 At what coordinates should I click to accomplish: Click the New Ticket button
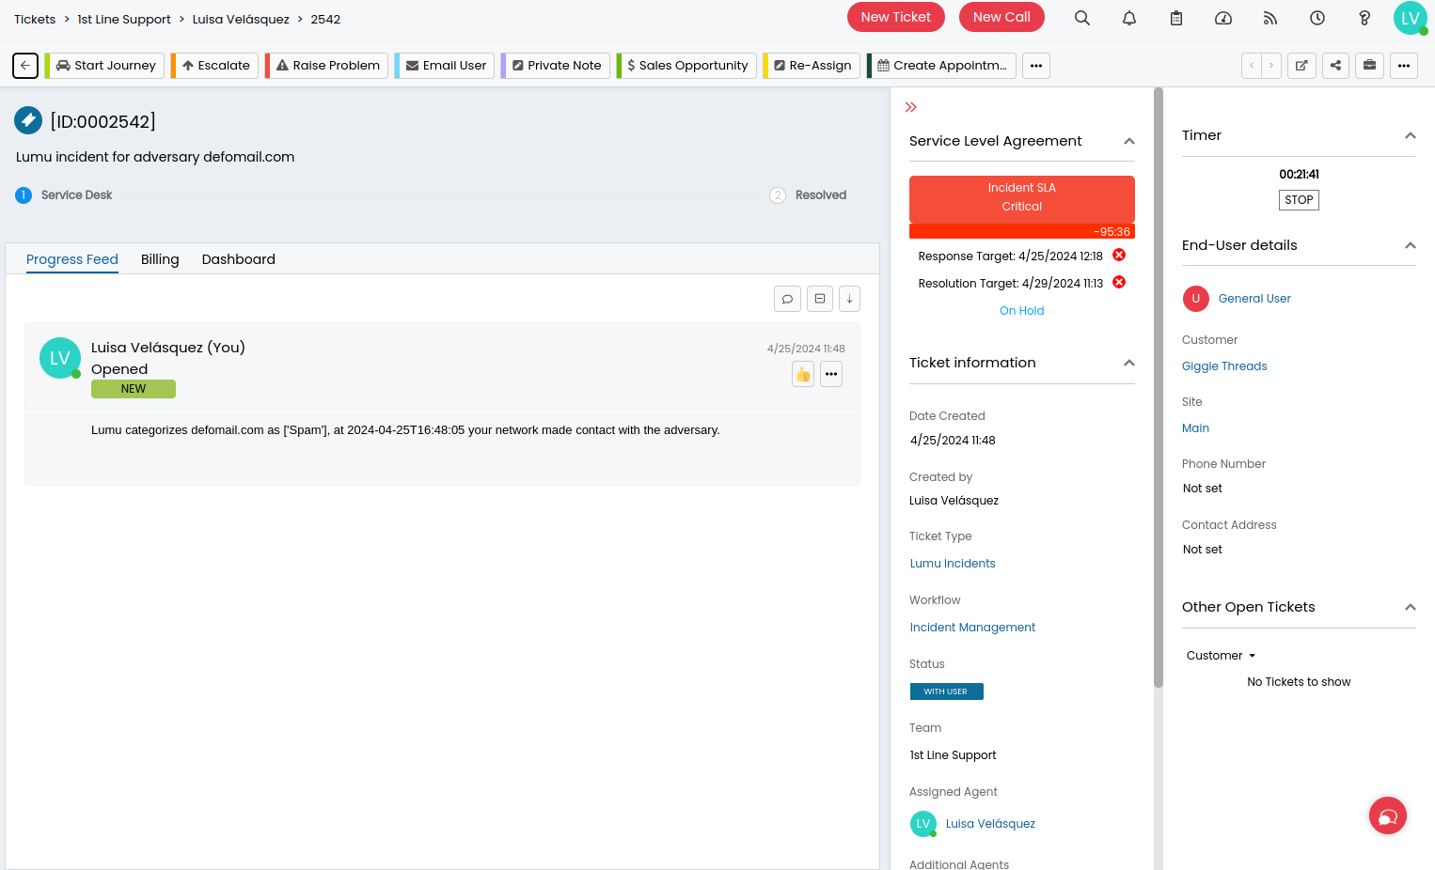click(895, 17)
